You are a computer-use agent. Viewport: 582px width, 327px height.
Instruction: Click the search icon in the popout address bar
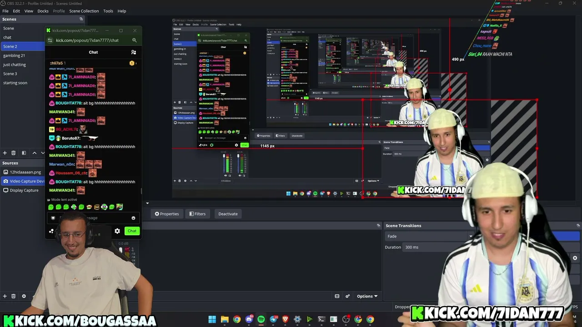(134, 40)
